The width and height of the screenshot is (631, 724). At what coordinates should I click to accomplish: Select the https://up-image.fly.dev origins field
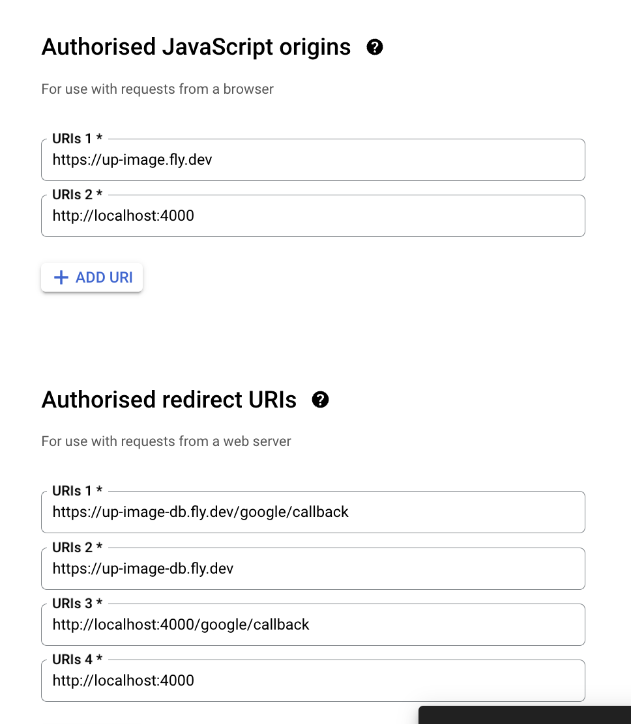[x=313, y=160]
